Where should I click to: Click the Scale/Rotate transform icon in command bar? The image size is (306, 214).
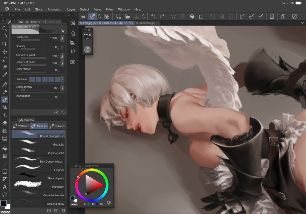point(201,16)
